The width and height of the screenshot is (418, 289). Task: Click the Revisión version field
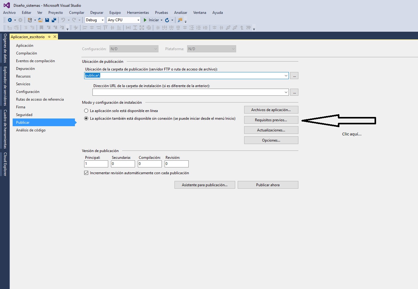(x=177, y=164)
